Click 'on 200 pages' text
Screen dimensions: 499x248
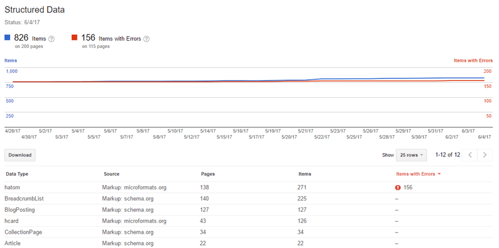[29, 46]
